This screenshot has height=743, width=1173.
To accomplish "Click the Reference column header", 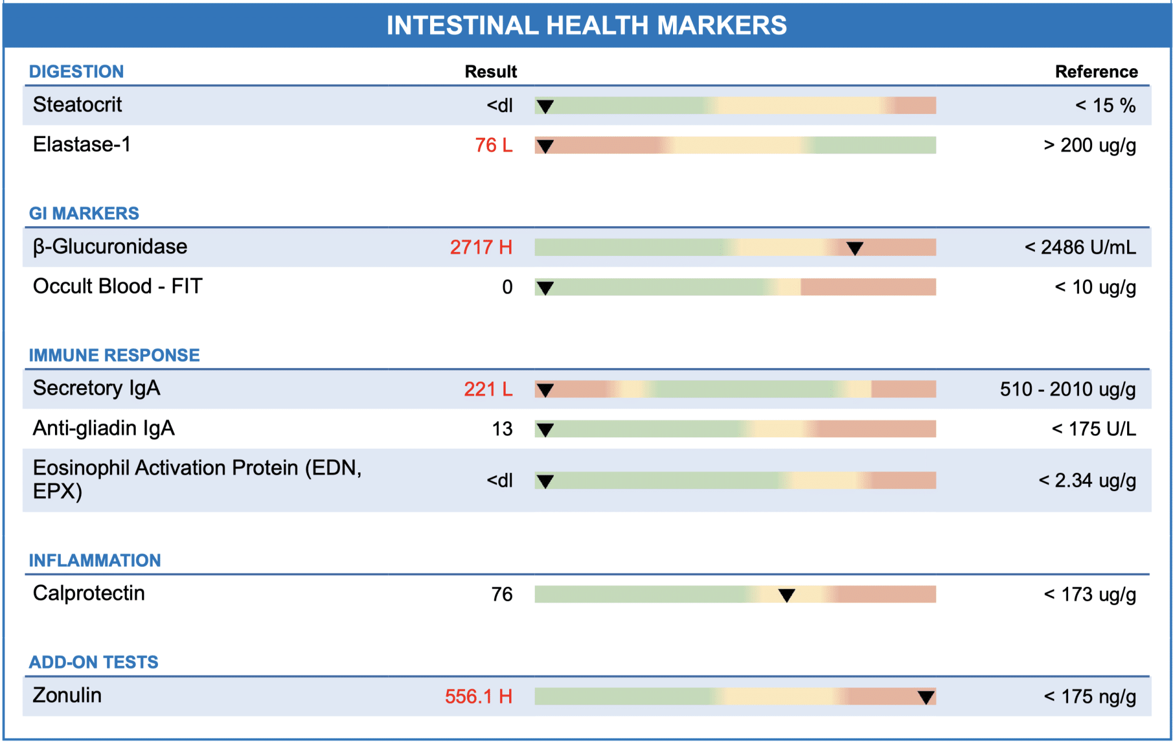I will point(1096,72).
